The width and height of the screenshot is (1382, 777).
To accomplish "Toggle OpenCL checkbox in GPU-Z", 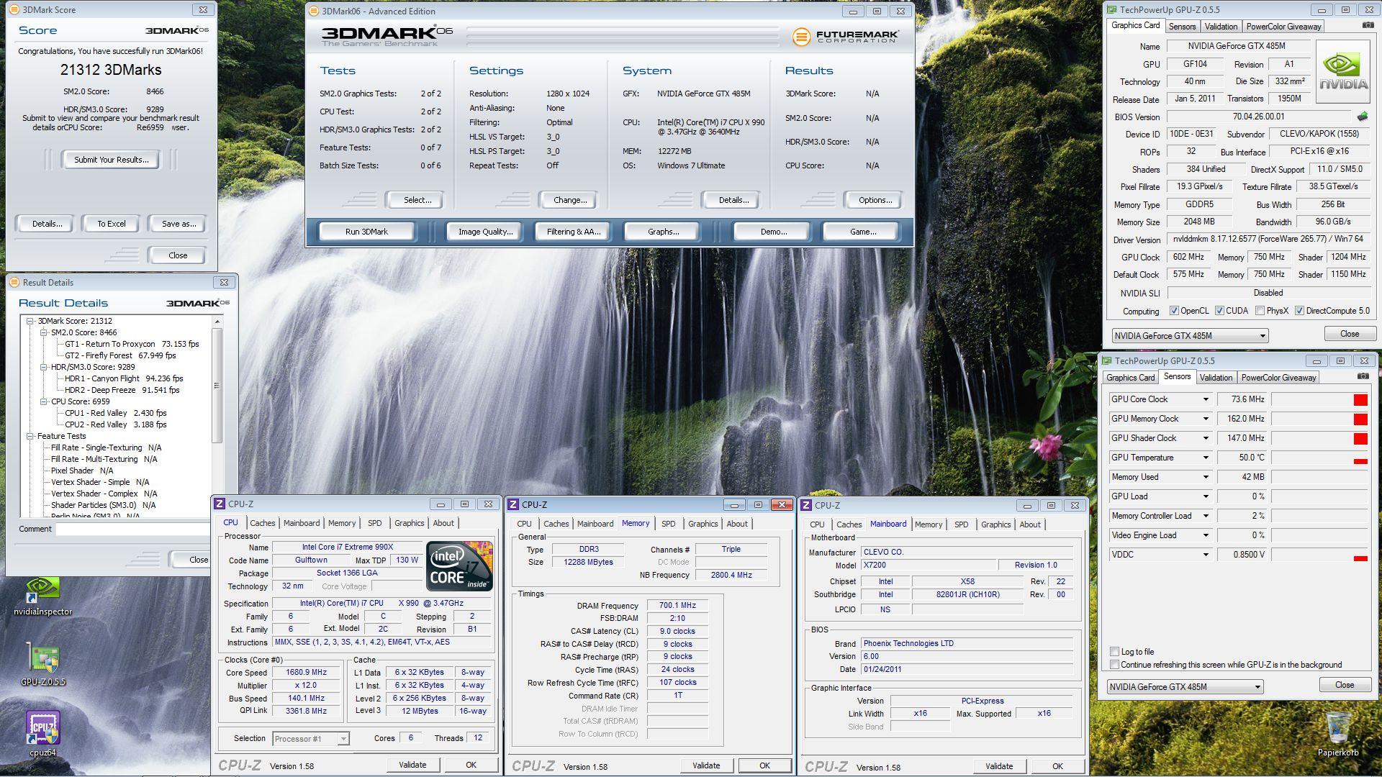I will [x=1174, y=311].
